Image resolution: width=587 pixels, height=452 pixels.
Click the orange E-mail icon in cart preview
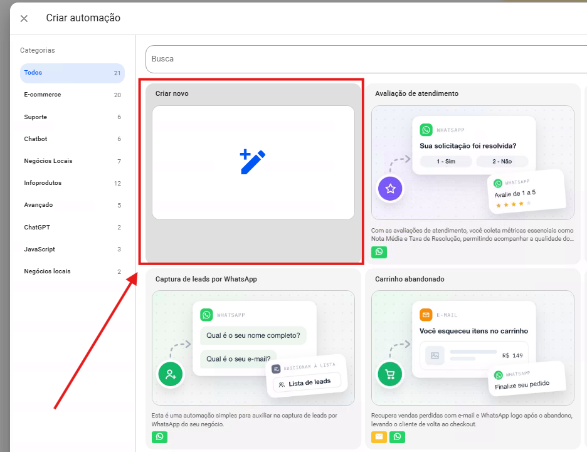pyautogui.click(x=426, y=315)
